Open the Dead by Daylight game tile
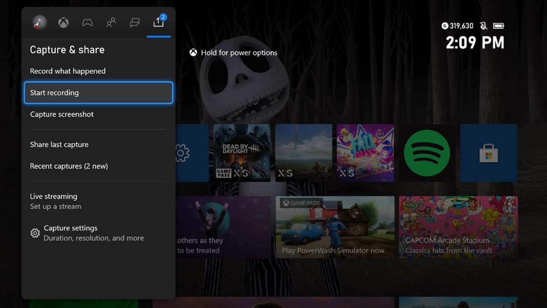Screen dimensions: 547x308 242,153
